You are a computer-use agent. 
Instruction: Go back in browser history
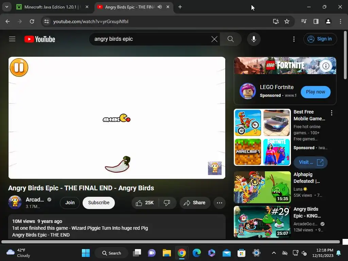(x=7, y=21)
